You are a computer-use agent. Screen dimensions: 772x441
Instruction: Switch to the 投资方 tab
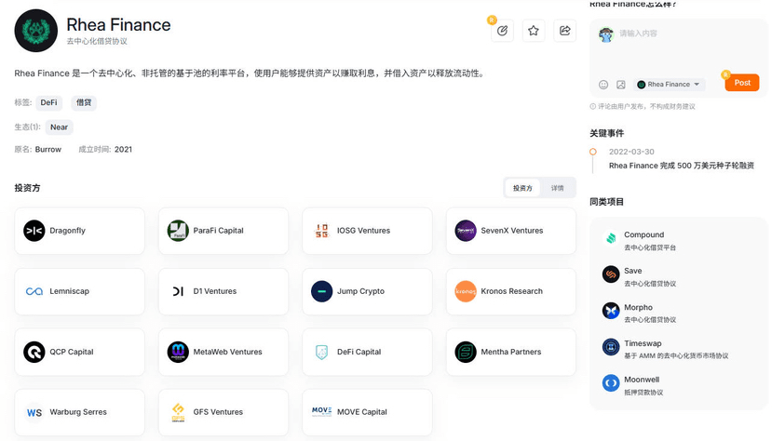(x=522, y=188)
